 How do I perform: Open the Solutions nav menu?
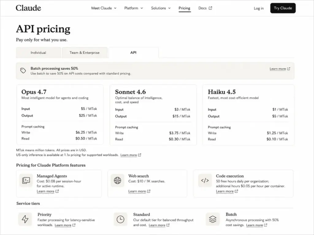coord(161,8)
